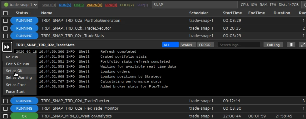Click log line 'Added broker stats for FlexTrade'
Image resolution: width=306 pixels, height=119 pixels.
pyautogui.click(x=134, y=87)
